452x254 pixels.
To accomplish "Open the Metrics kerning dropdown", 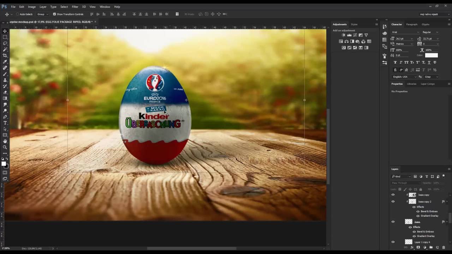I will 411,44.
